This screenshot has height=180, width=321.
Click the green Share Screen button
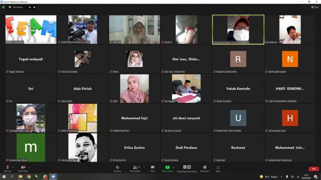[x=167, y=168]
